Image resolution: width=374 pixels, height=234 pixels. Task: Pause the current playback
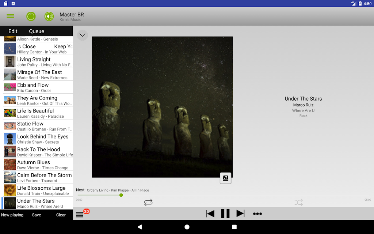click(x=225, y=214)
